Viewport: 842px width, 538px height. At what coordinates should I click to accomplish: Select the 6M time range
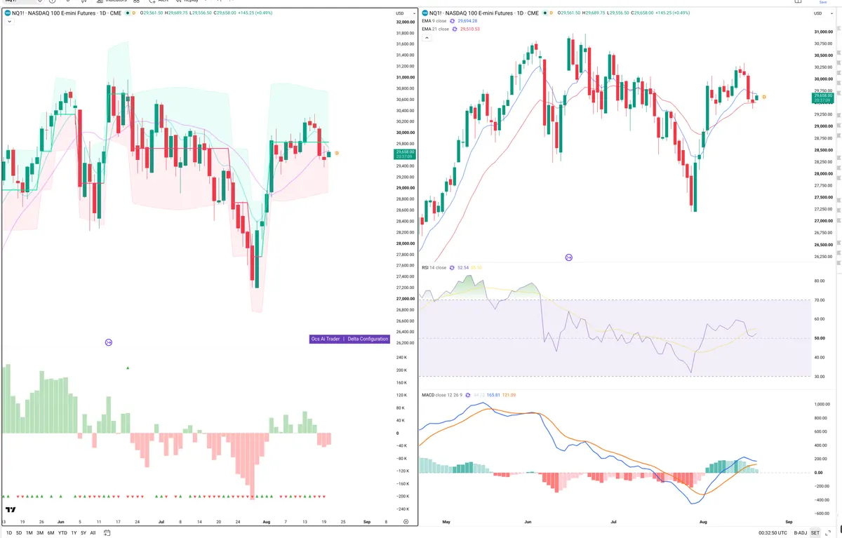pyautogui.click(x=51, y=533)
